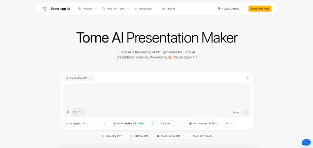313x148 pixels.
Task: Select the attached slide thumbnail preview
Action: coord(79,111)
